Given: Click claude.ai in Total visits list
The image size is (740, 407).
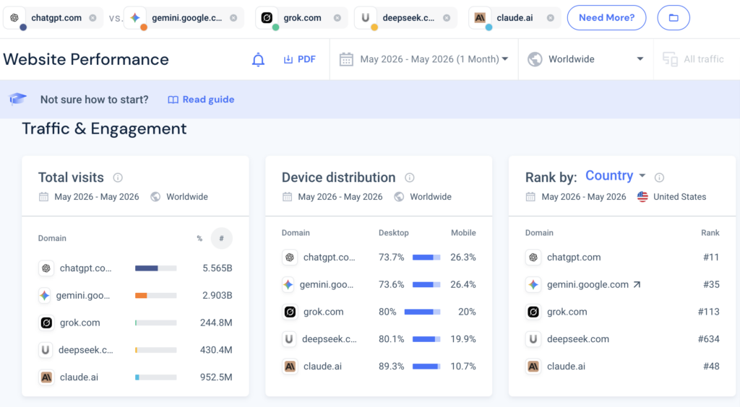Looking at the screenshot, I should pos(79,377).
